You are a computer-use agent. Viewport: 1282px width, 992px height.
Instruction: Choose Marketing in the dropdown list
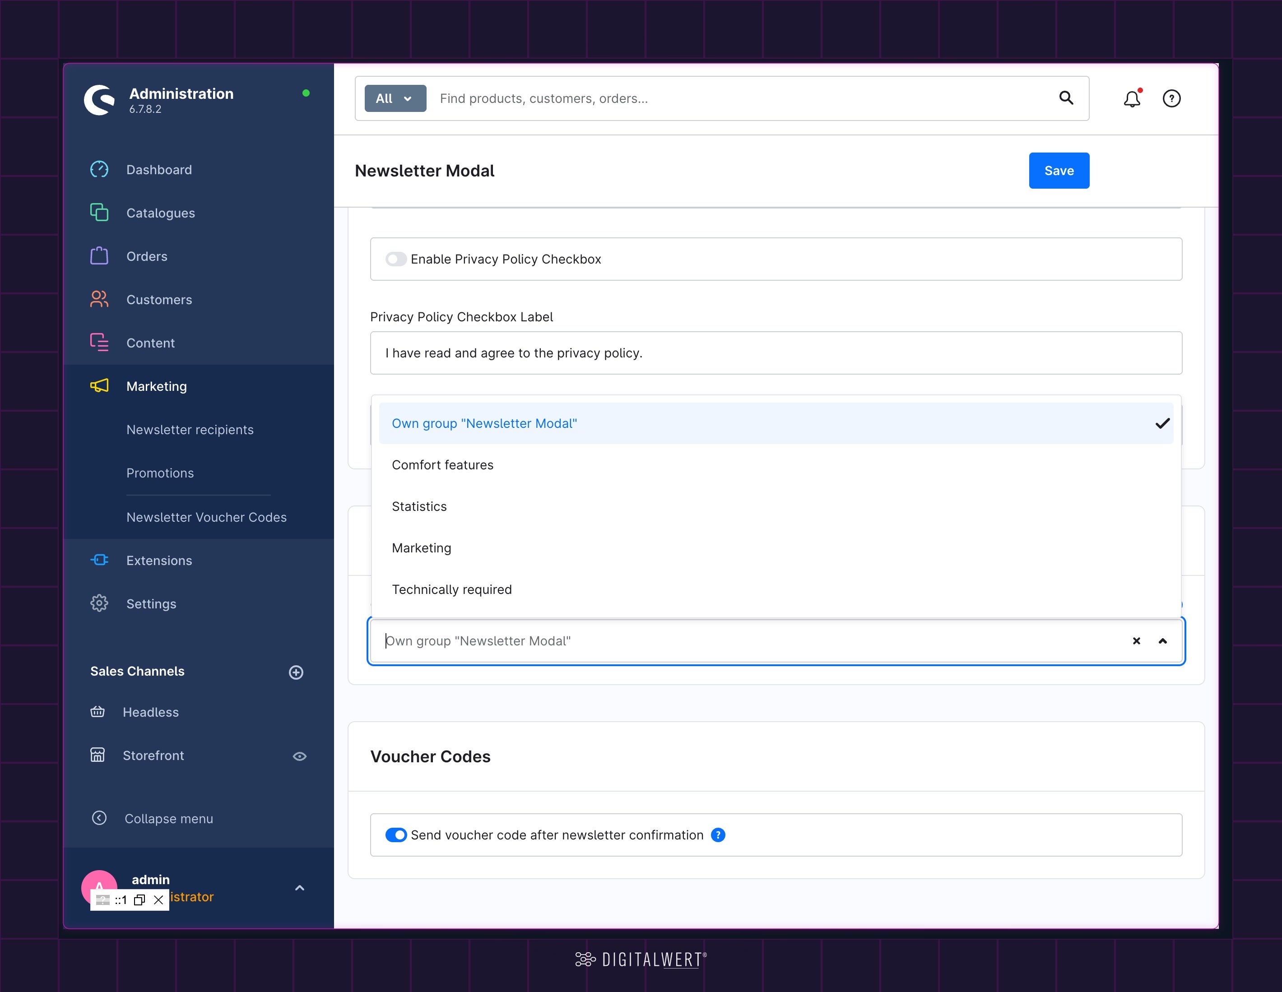[x=776, y=547]
